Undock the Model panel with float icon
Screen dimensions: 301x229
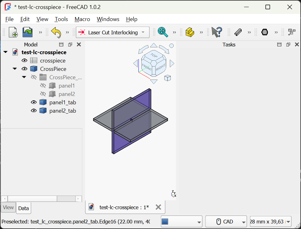pos(70,45)
